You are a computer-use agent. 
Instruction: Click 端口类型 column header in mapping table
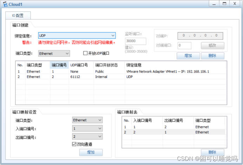click(209, 121)
